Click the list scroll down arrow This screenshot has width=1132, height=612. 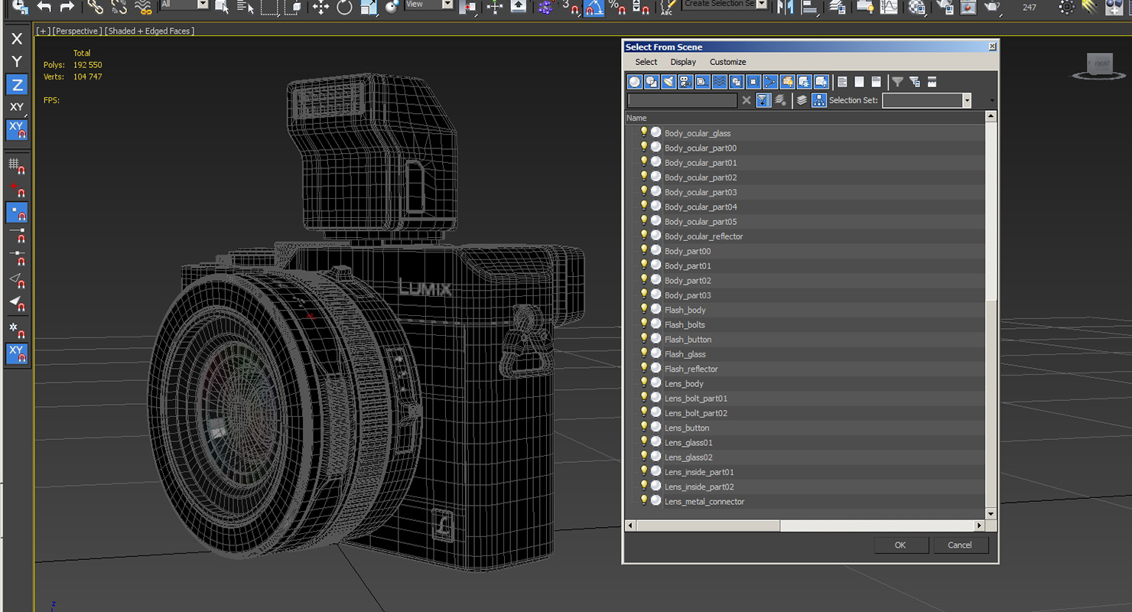pos(990,514)
